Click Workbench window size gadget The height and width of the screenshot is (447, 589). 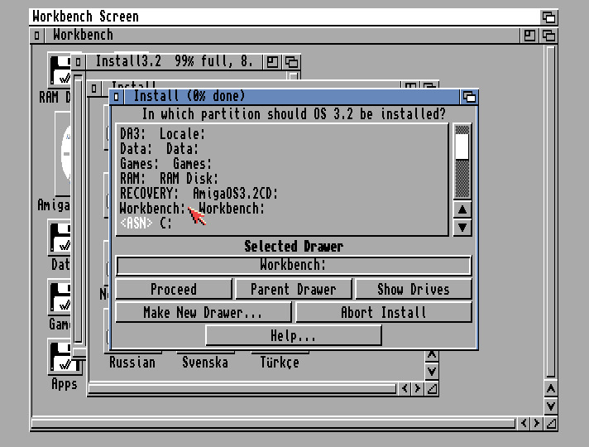(x=551, y=423)
